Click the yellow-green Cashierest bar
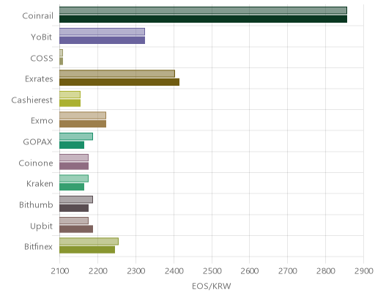Screen dimensions: 375x299 (70, 103)
